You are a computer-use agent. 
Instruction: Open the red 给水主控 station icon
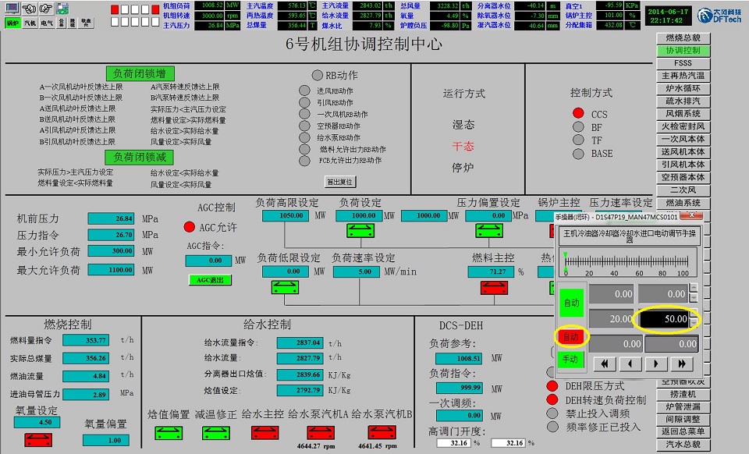pos(263,431)
